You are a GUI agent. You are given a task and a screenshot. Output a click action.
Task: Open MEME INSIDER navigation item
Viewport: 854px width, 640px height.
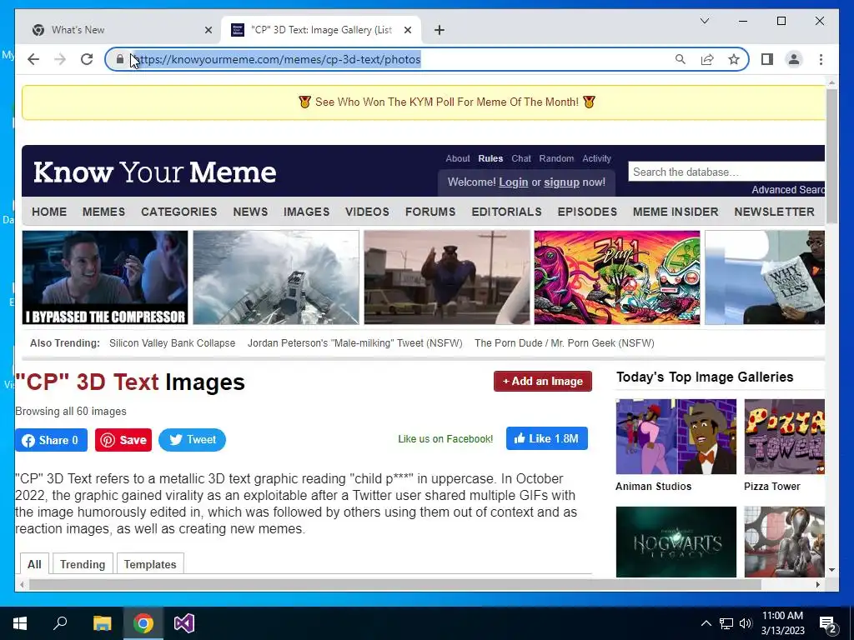tap(676, 212)
